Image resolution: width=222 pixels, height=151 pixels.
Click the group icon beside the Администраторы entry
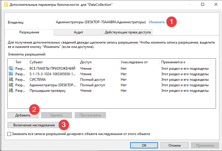[x=11, y=85]
